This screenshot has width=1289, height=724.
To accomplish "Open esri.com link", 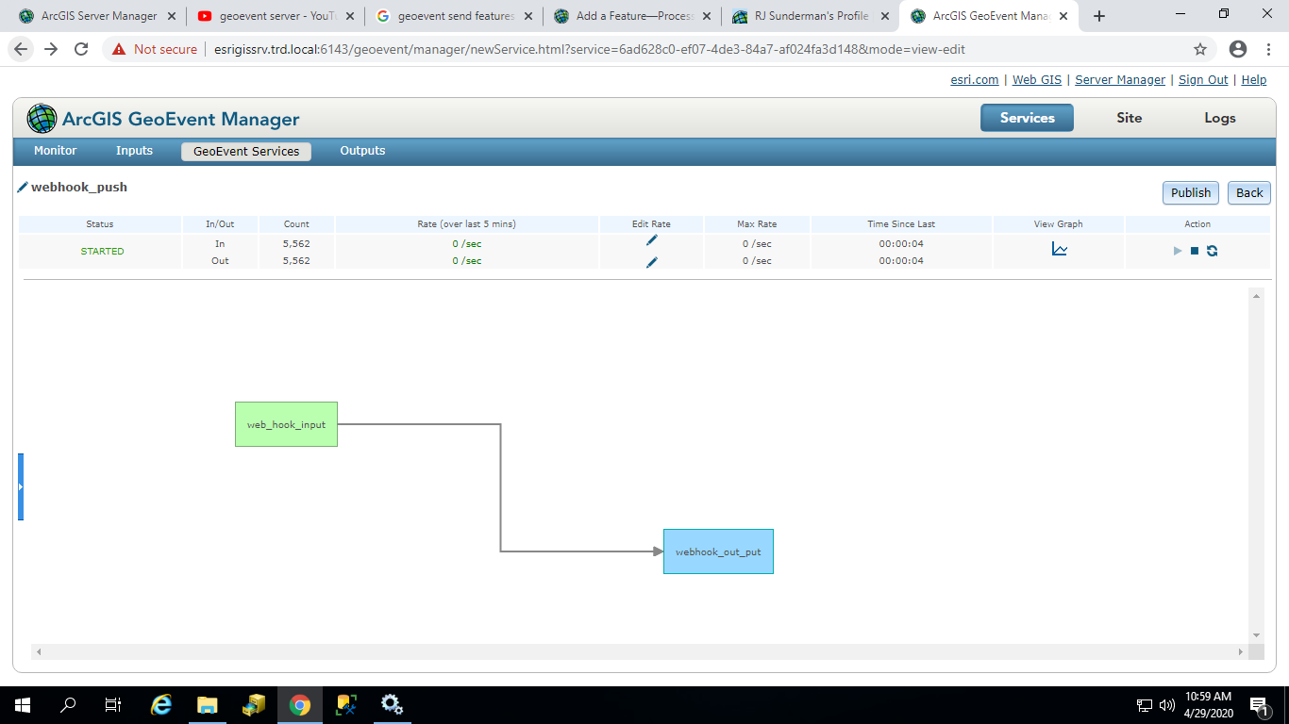I will click(x=974, y=80).
